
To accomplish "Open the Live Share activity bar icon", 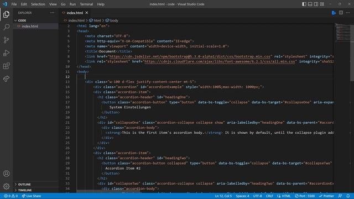I will (6, 78).
